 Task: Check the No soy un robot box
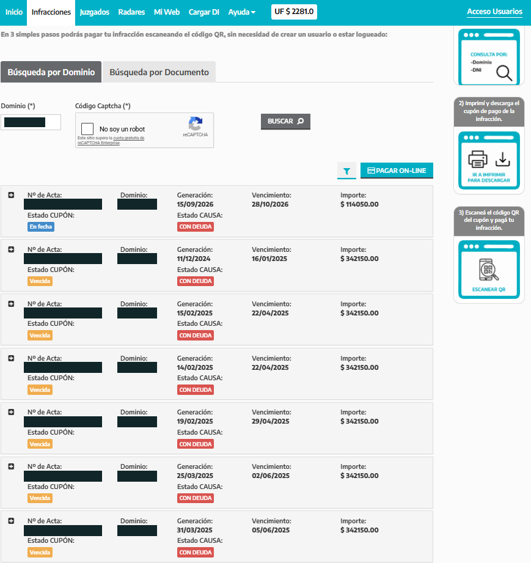[87, 129]
